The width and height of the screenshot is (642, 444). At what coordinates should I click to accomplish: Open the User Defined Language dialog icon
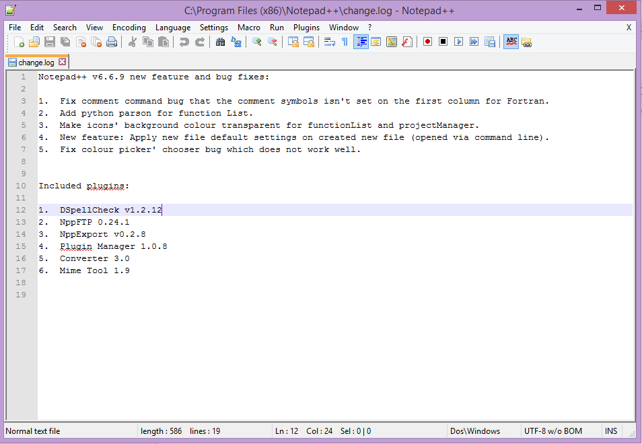click(376, 42)
